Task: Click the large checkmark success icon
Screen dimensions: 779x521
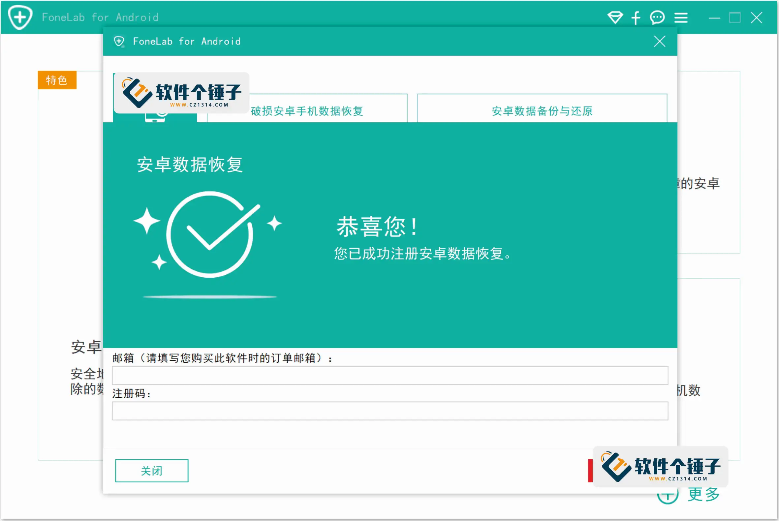Action: point(213,234)
